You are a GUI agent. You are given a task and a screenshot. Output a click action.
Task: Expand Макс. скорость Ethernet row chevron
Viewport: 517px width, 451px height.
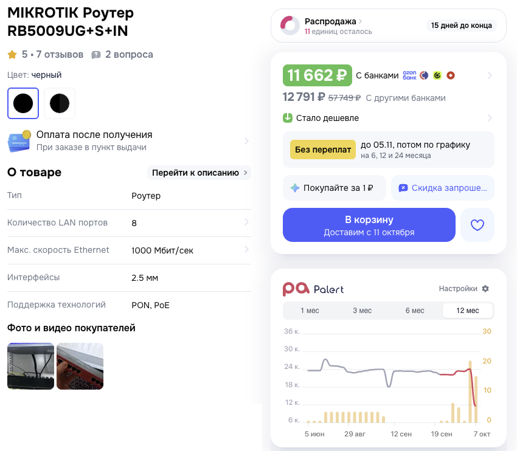coord(246,249)
